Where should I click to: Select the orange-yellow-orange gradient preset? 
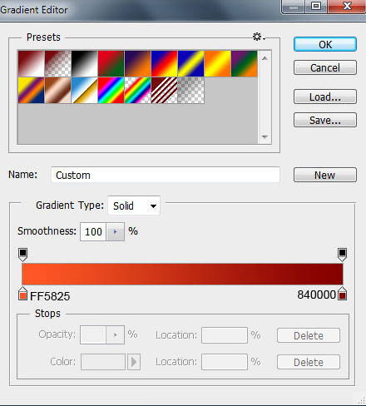217,63
